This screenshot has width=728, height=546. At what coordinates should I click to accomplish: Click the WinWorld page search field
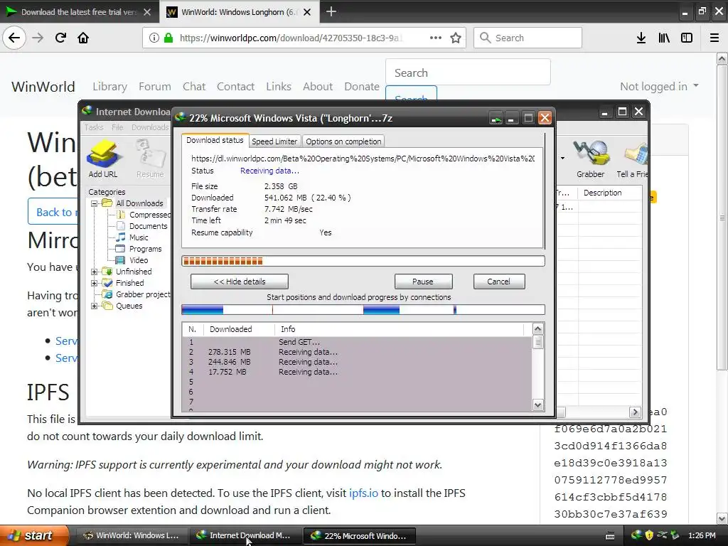tap(468, 73)
